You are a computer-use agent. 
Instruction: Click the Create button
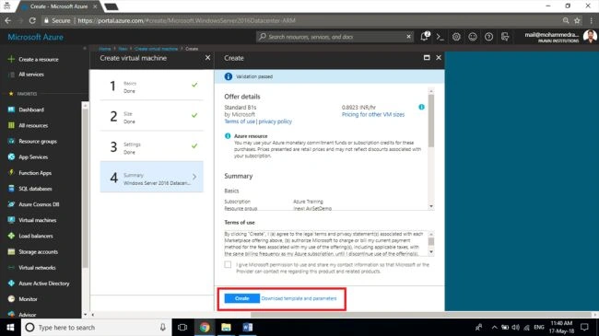coord(241,298)
